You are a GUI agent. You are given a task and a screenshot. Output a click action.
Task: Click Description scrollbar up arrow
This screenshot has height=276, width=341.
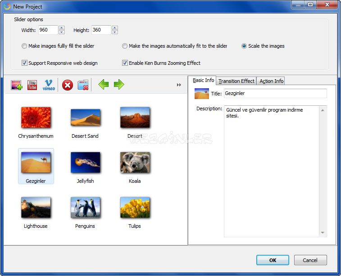coord(323,110)
